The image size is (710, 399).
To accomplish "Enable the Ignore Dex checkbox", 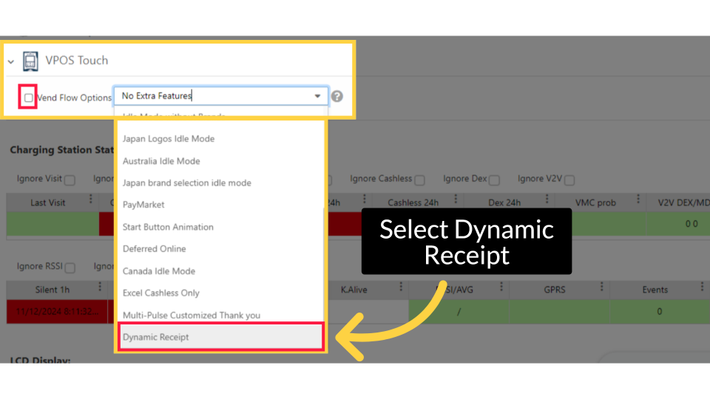I will point(495,180).
